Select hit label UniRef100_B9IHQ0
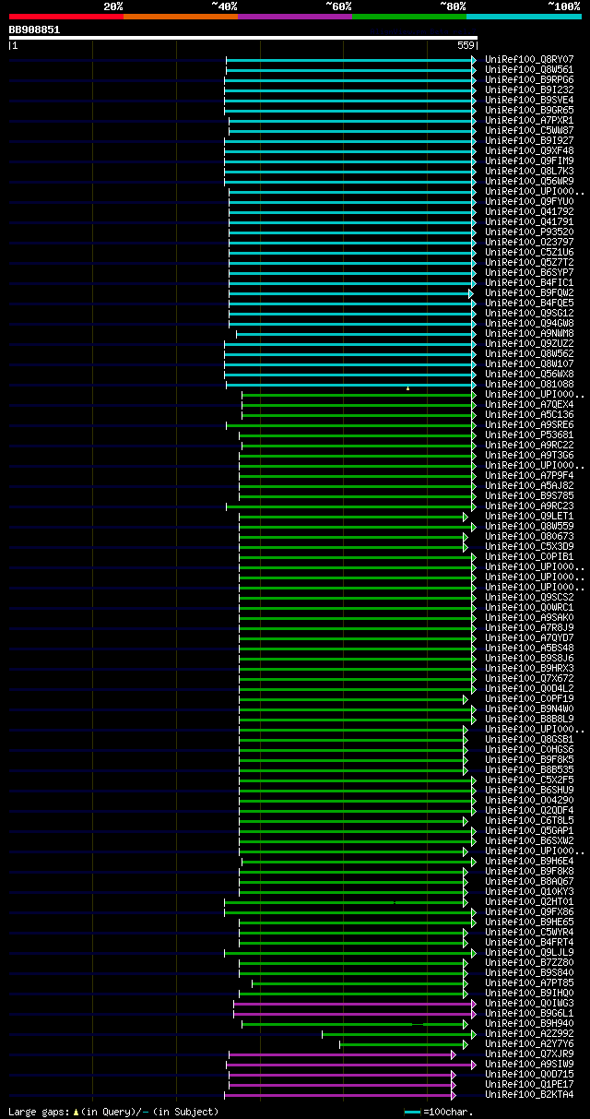 point(529,993)
